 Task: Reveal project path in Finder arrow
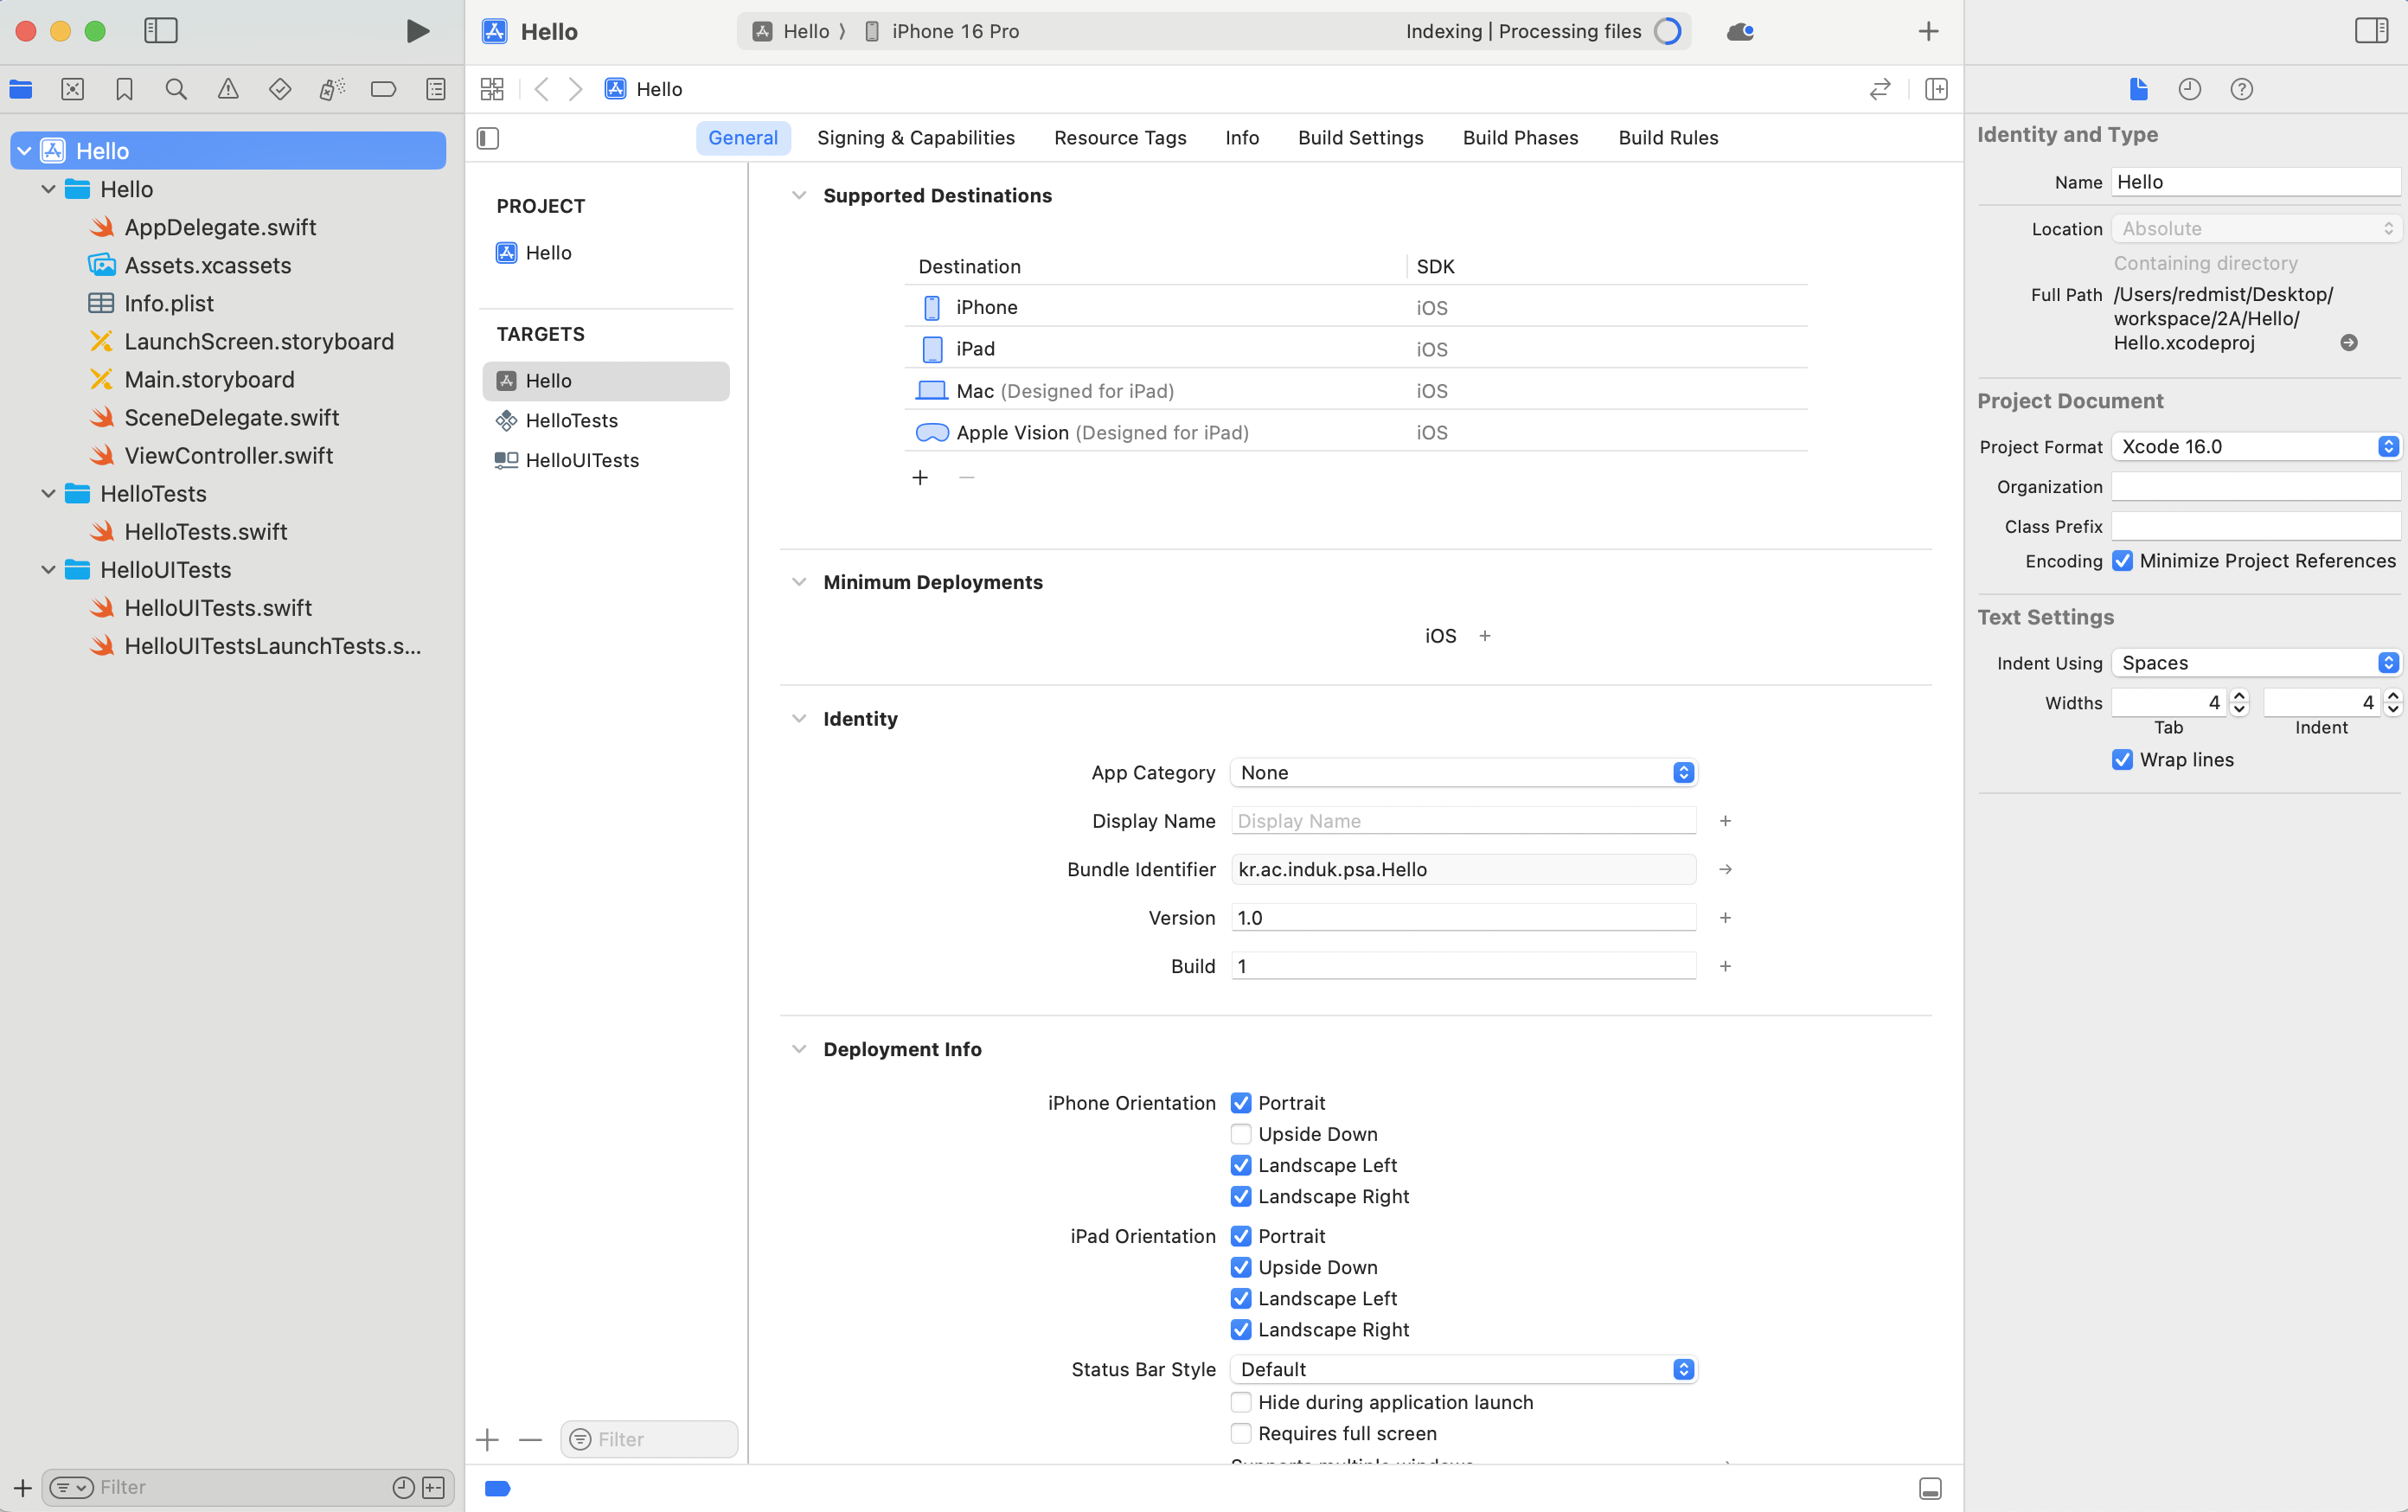pyautogui.click(x=2349, y=343)
